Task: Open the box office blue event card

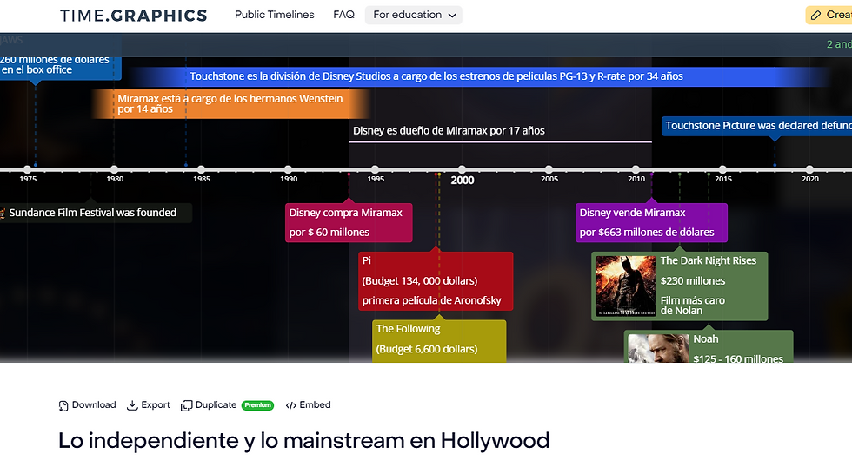Action: 60,67
